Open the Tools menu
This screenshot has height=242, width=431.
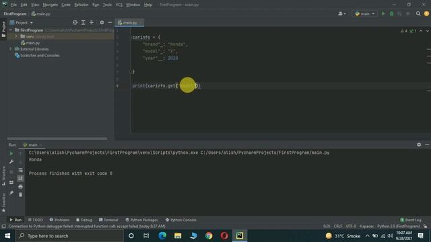(107, 5)
